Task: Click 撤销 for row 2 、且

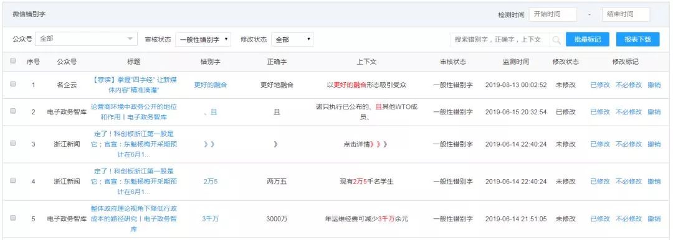Action: pos(654,112)
